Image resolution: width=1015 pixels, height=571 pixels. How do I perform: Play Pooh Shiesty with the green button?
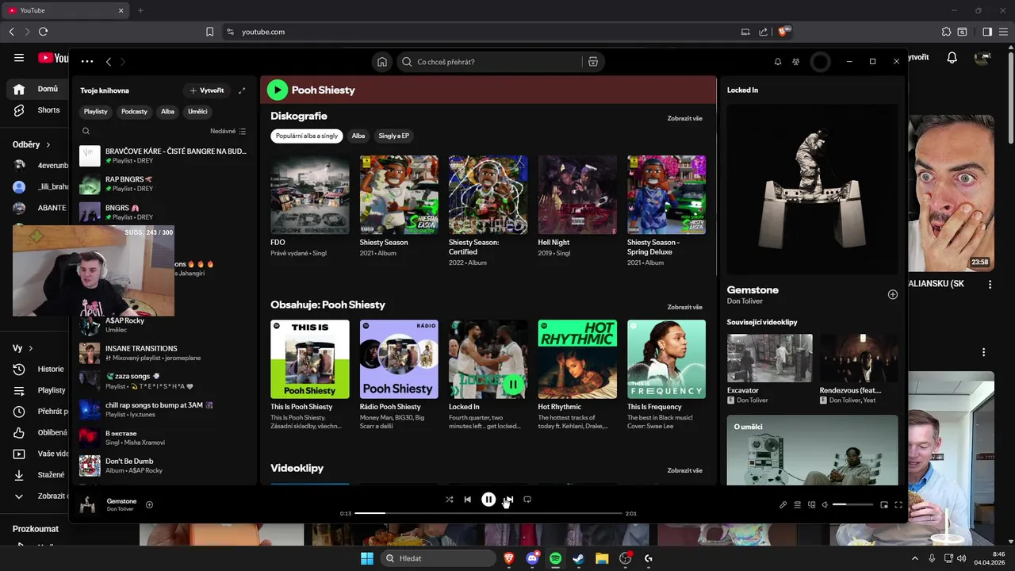[277, 90]
